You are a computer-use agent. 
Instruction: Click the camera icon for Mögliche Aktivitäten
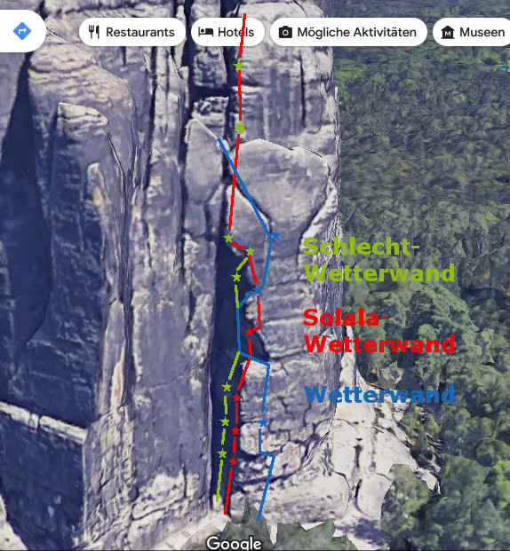point(285,32)
